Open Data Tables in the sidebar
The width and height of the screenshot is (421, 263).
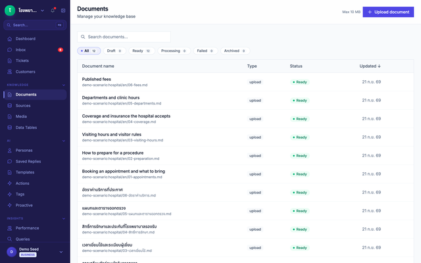point(35,128)
